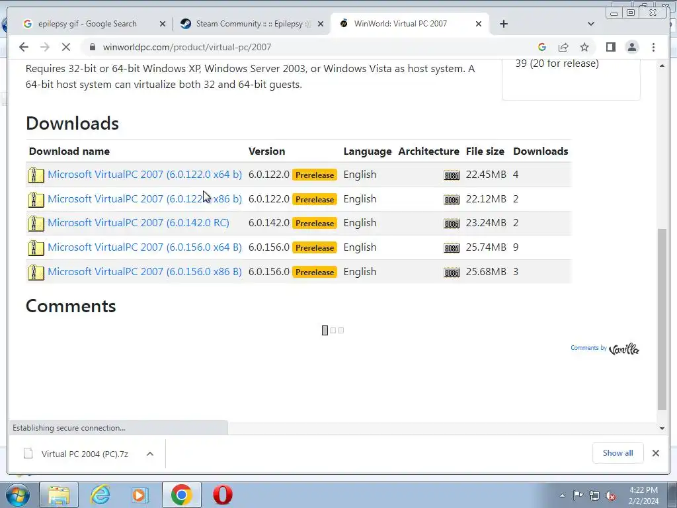Click the scrollbar up arrow

point(662,65)
